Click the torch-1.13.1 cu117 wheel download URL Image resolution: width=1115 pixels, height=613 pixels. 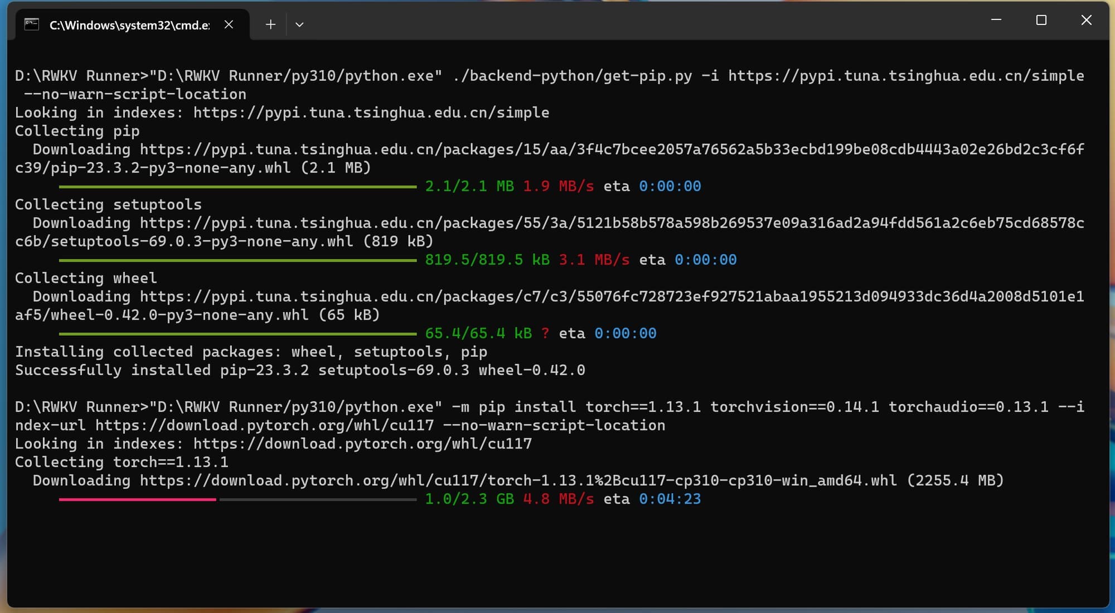pyautogui.click(x=518, y=480)
